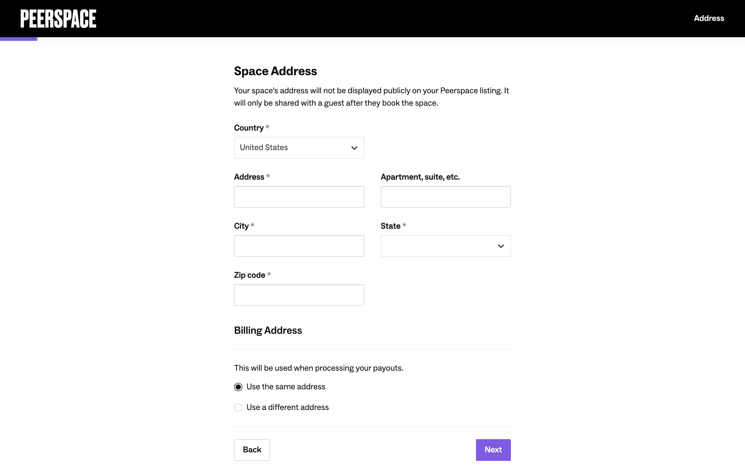This screenshot has height=465, width=745.
Task: Click the Address step label in header
Action: tap(709, 18)
